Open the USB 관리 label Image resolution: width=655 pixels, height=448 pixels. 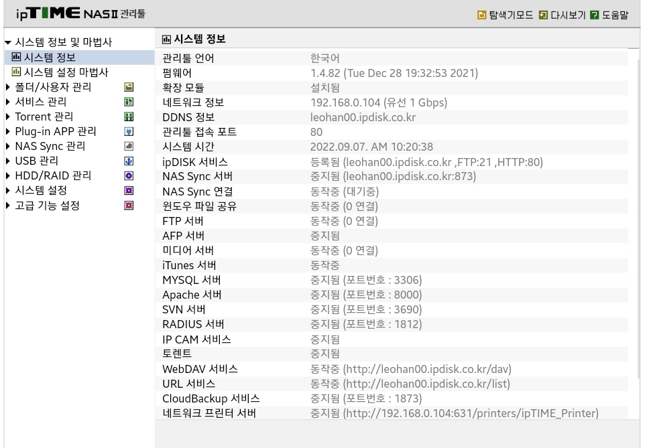(x=37, y=161)
